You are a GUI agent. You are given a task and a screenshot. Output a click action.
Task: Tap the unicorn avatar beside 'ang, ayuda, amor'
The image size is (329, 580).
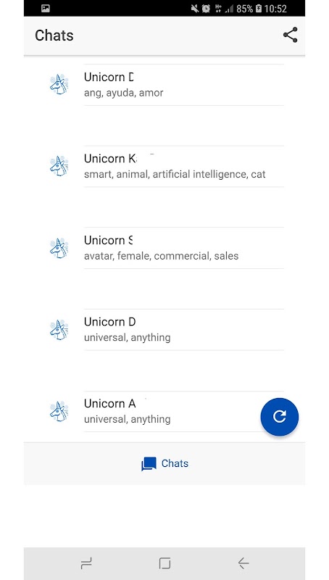pyautogui.click(x=59, y=85)
